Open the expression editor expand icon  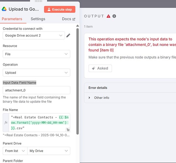click(x=68, y=130)
